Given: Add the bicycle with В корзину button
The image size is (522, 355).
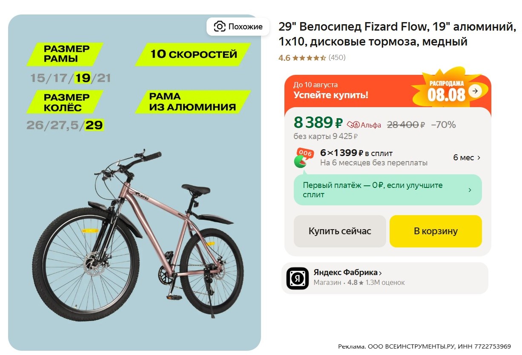Looking at the screenshot, I should (436, 231).
